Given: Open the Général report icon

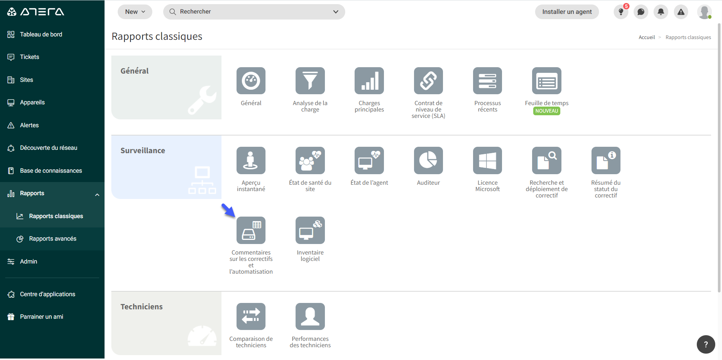Looking at the screenshot, I should pos(251,81).
